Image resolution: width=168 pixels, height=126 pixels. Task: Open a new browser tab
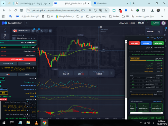coord(133,3)
